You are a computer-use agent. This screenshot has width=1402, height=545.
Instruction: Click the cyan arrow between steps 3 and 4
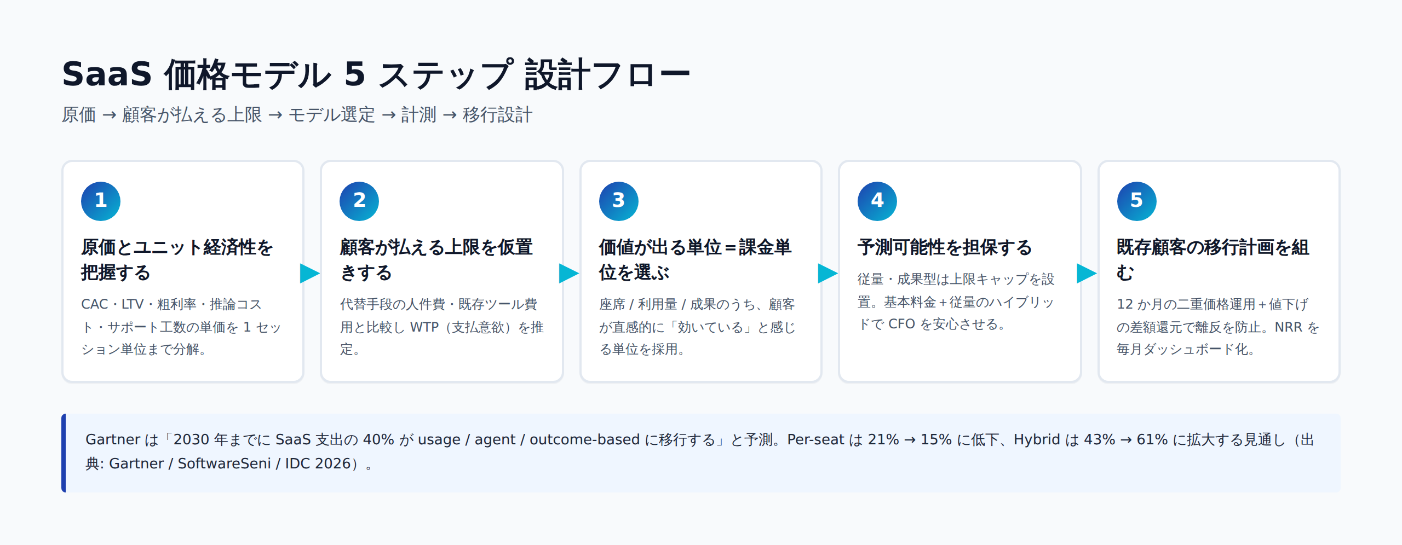(x=828, y=273)
